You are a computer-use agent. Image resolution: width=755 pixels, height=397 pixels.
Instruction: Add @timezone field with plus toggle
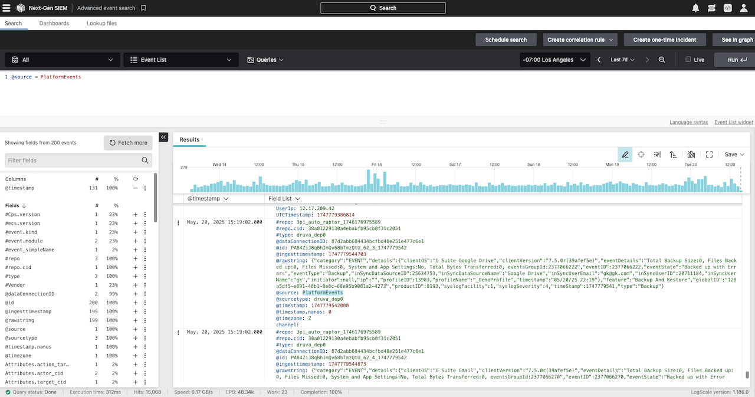[135, 356]
